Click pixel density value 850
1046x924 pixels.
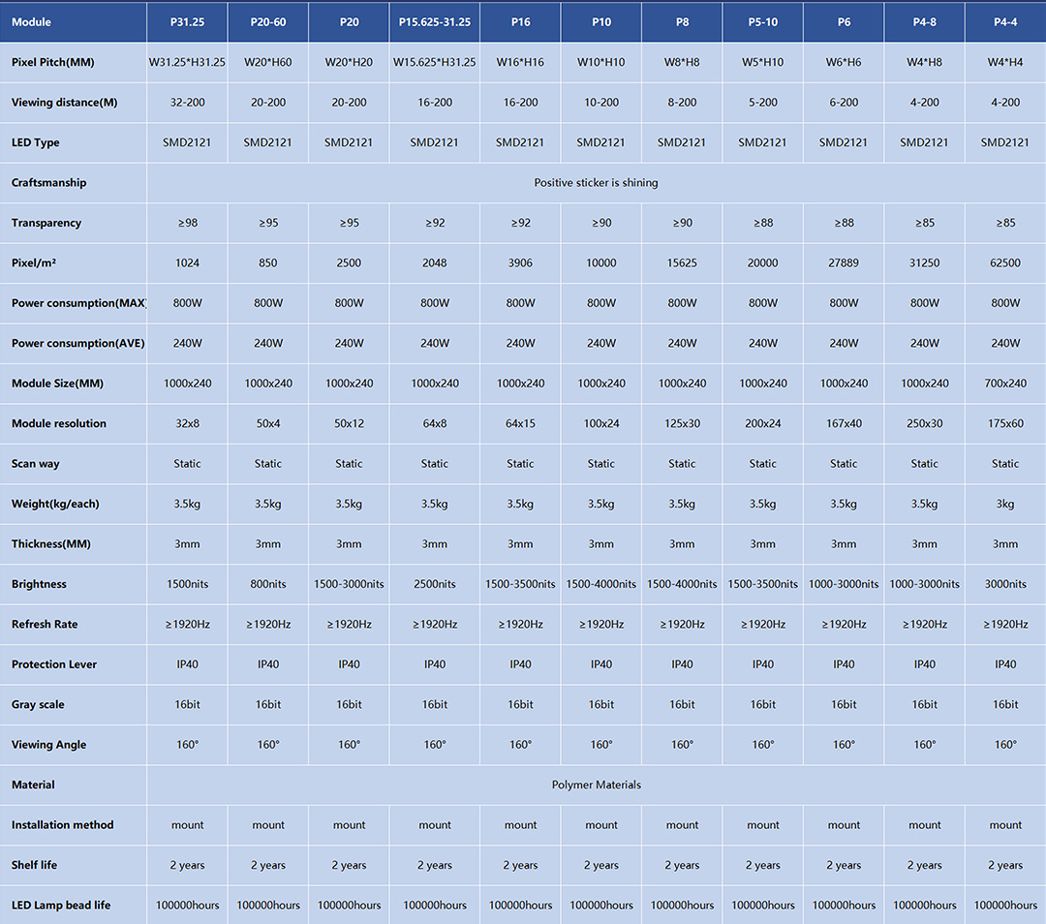point(268,262)
